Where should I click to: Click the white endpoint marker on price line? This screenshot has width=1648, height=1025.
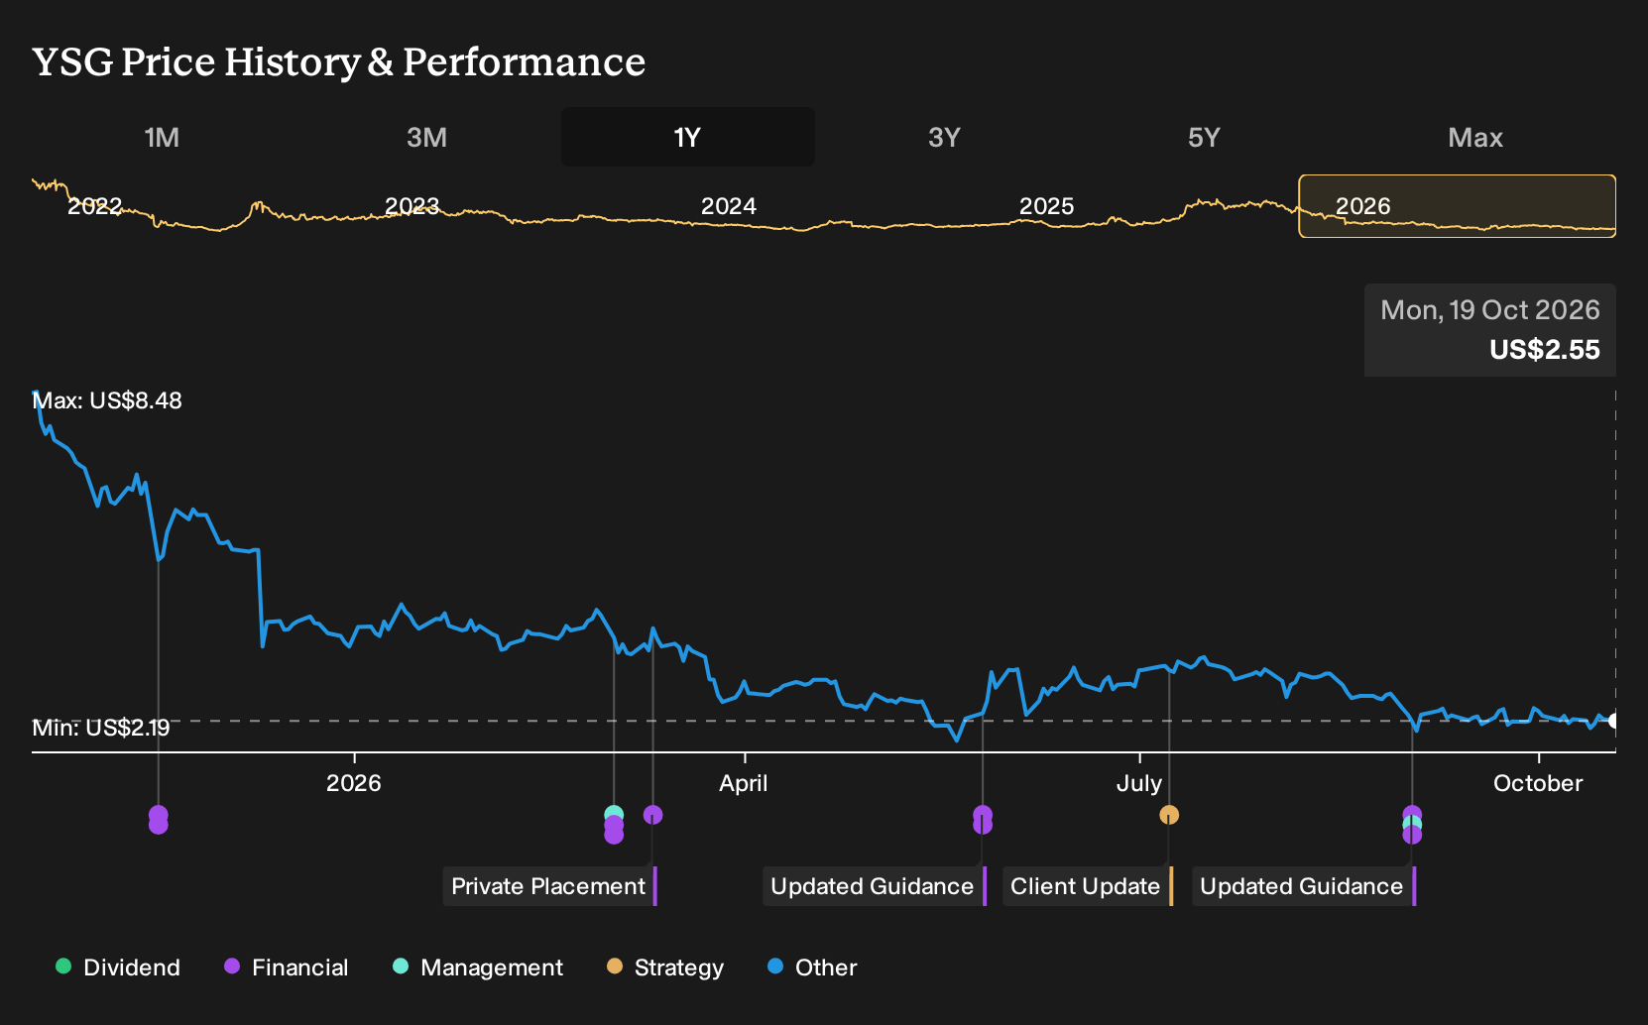click(x=1614, y=721)
